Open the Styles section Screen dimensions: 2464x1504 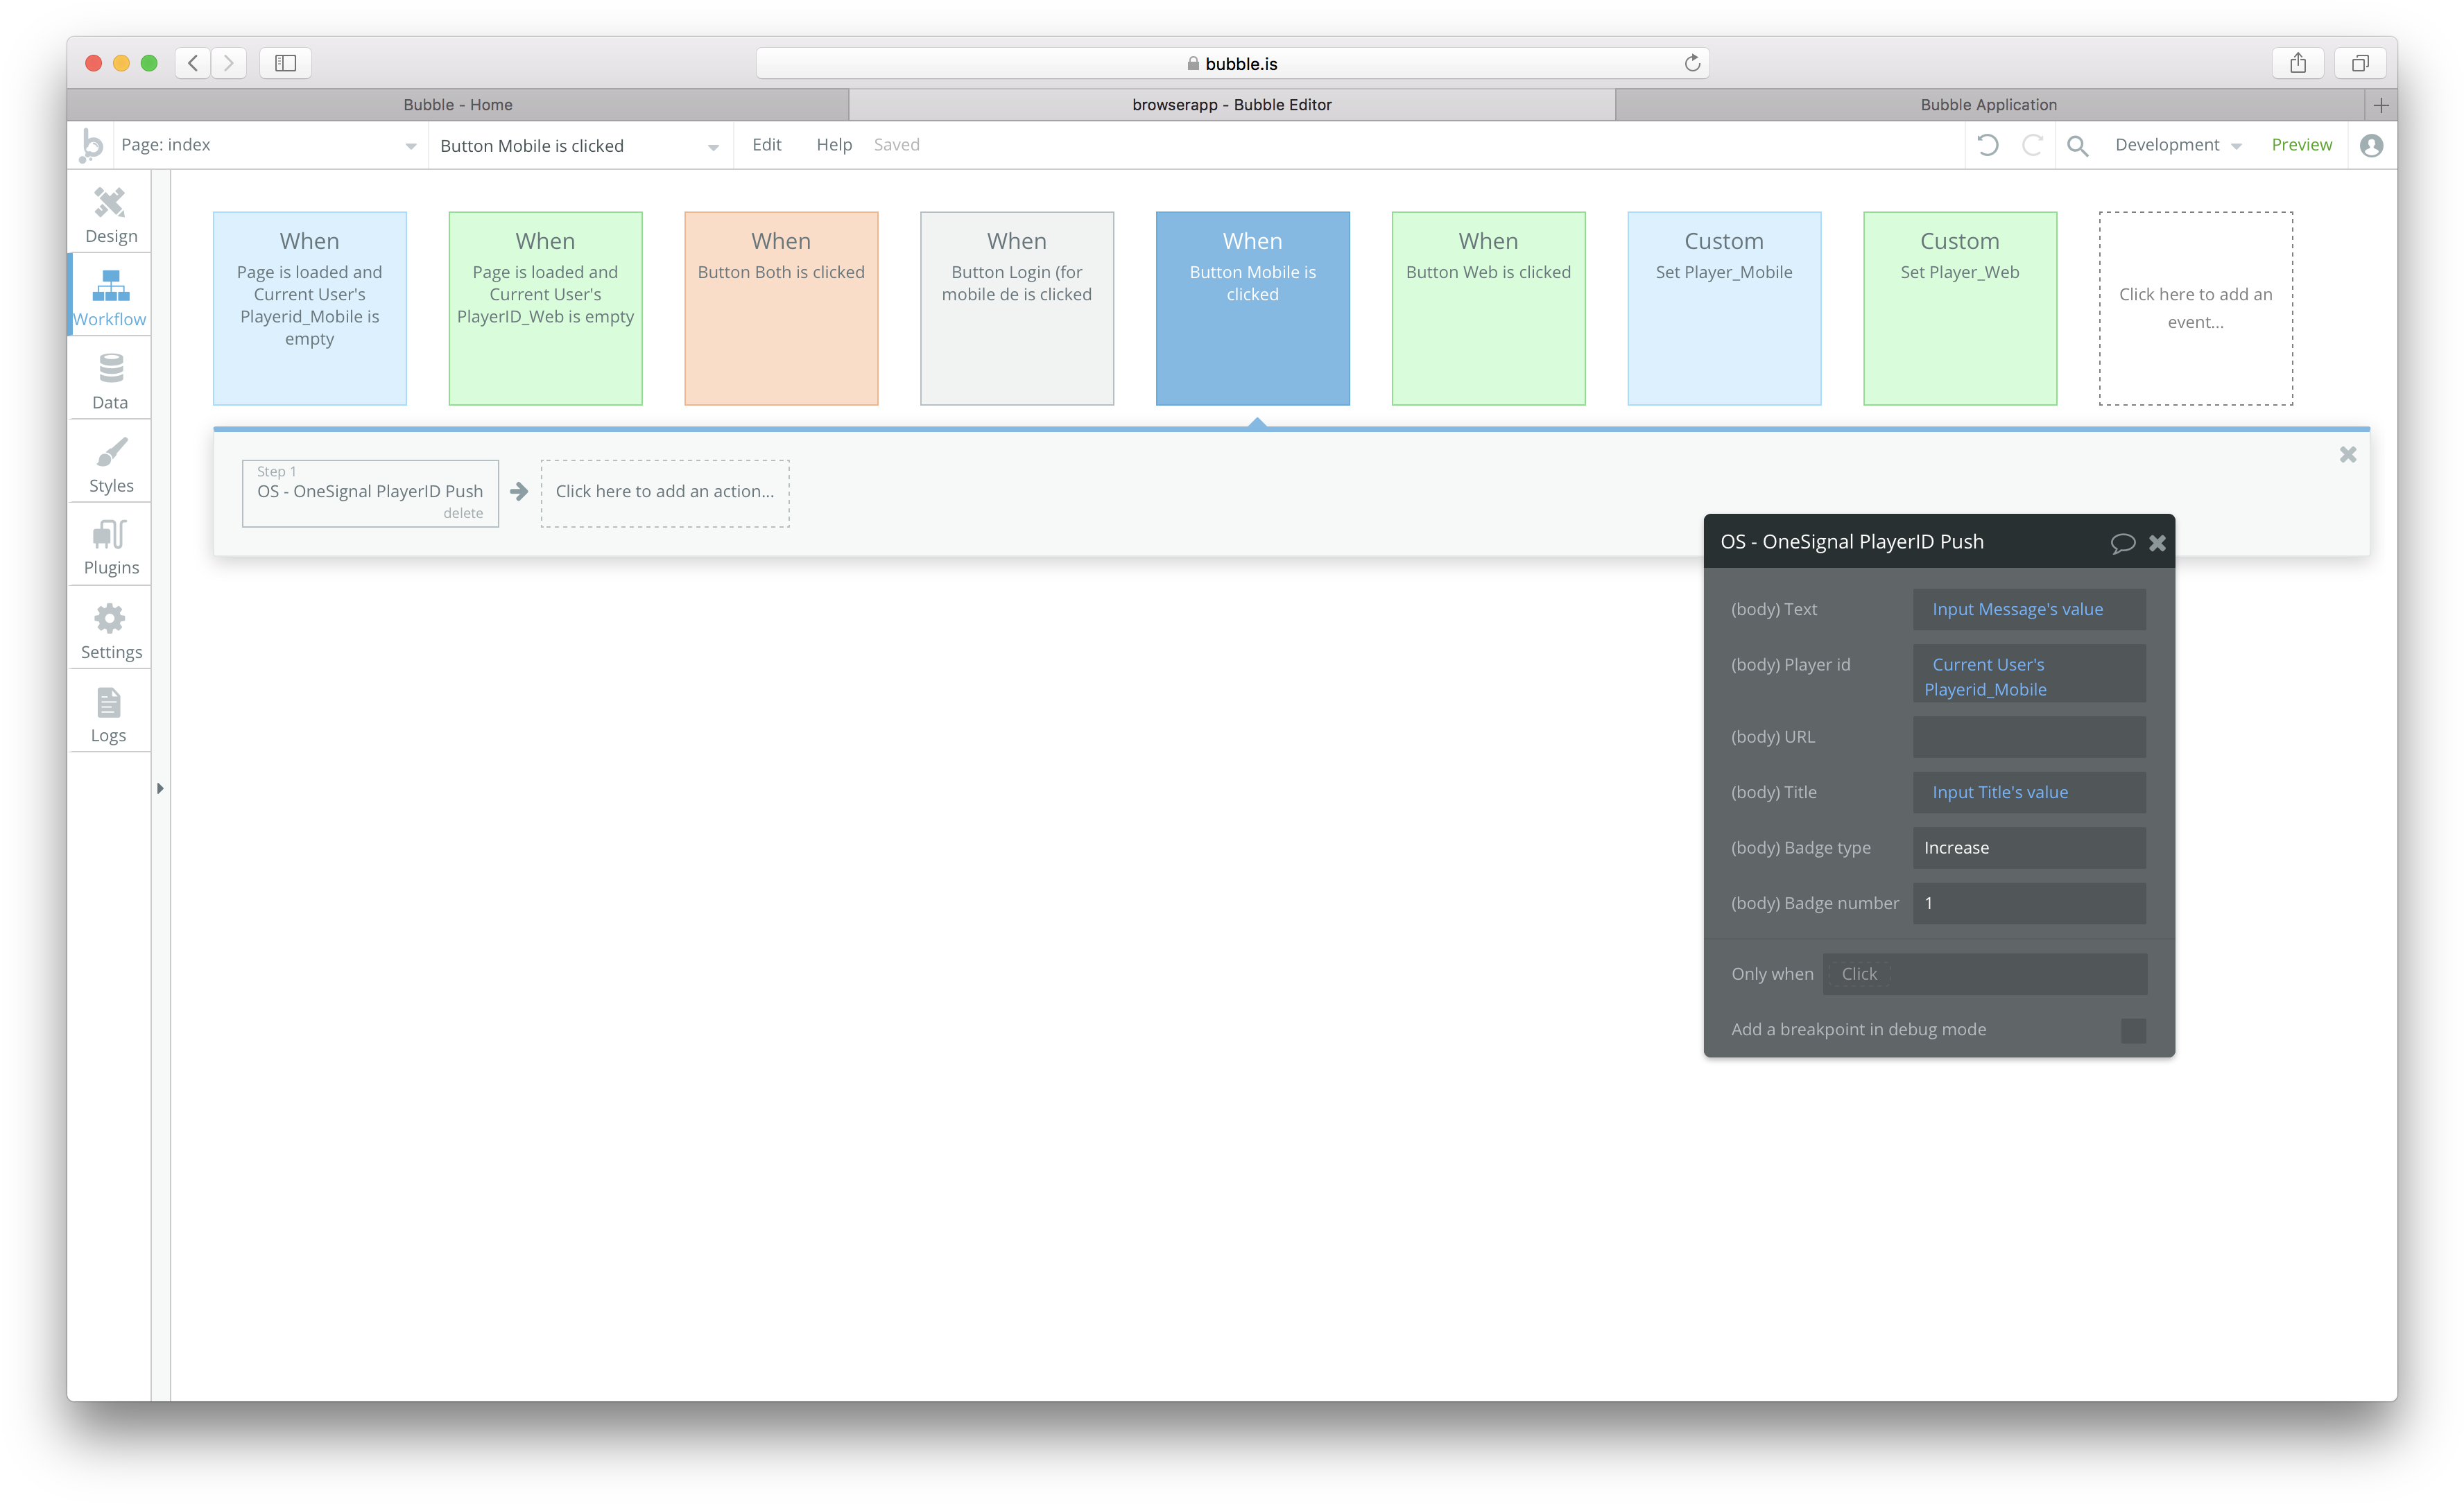coord(110,464)
